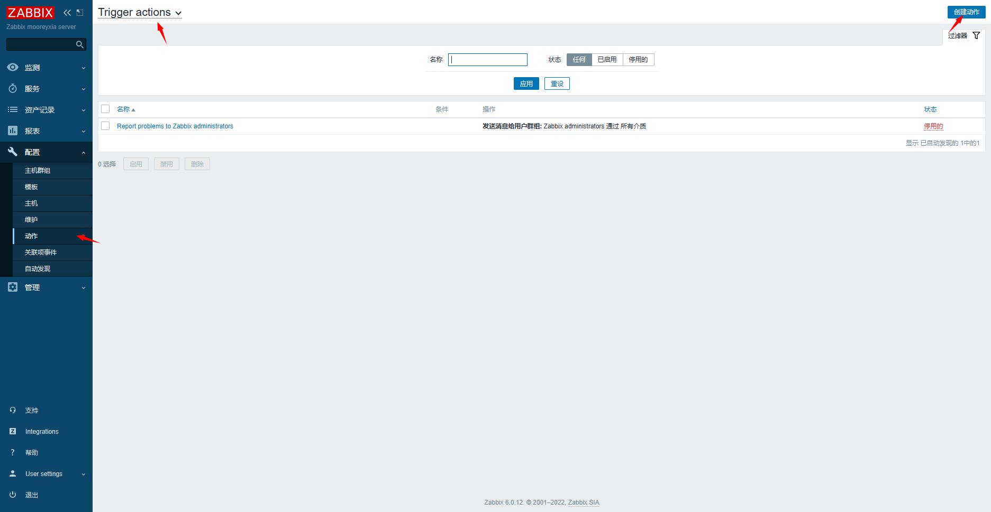
Task: Tick the select-all checkbox in table header
Action: coord(105,109)
